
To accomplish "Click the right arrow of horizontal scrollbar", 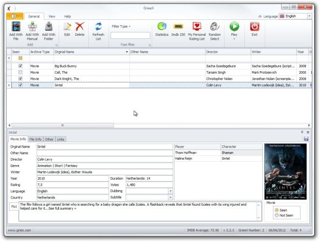I will tap(309, 125).
